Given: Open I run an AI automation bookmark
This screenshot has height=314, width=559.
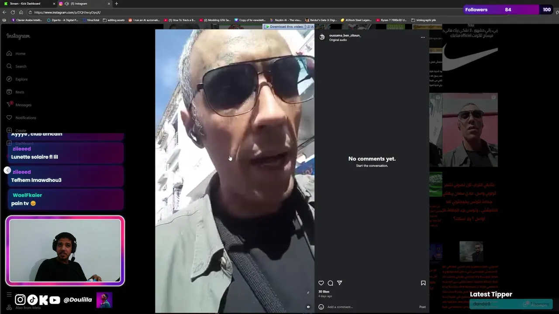Looking at the screenshot, I should point(144,20).
